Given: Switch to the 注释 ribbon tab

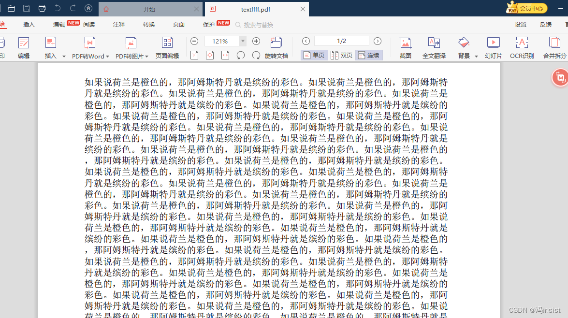Looking at the screenshot, I should click(119, 24).
